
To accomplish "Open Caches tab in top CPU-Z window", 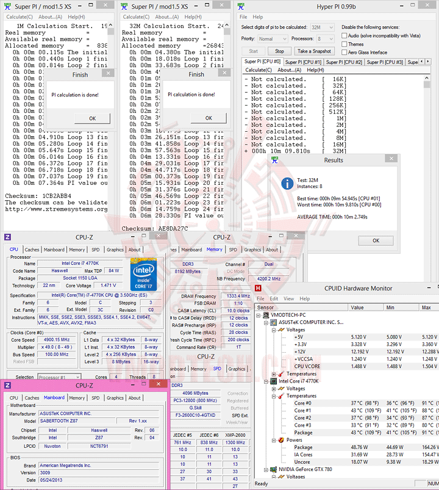I will pyautogui.click(x=32, y=250).
